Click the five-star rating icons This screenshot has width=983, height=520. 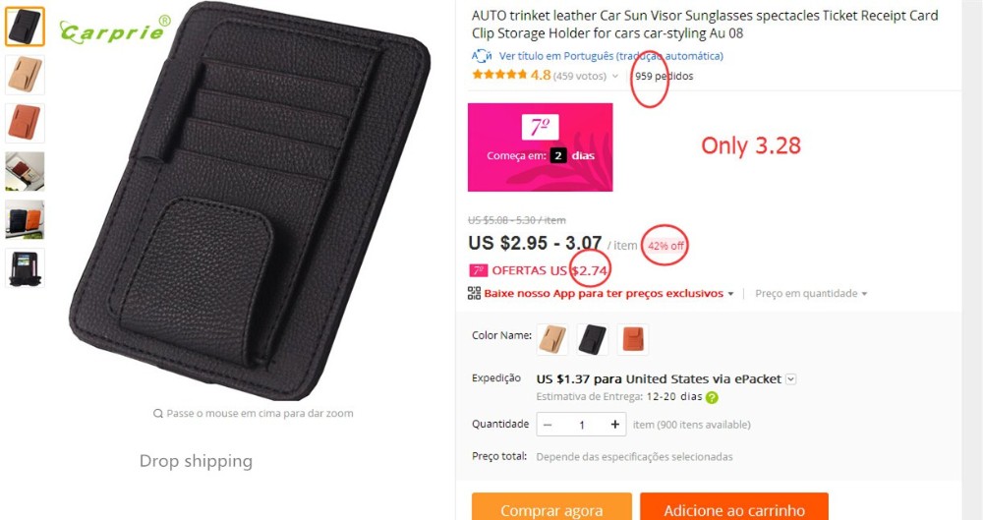(499, 76)
